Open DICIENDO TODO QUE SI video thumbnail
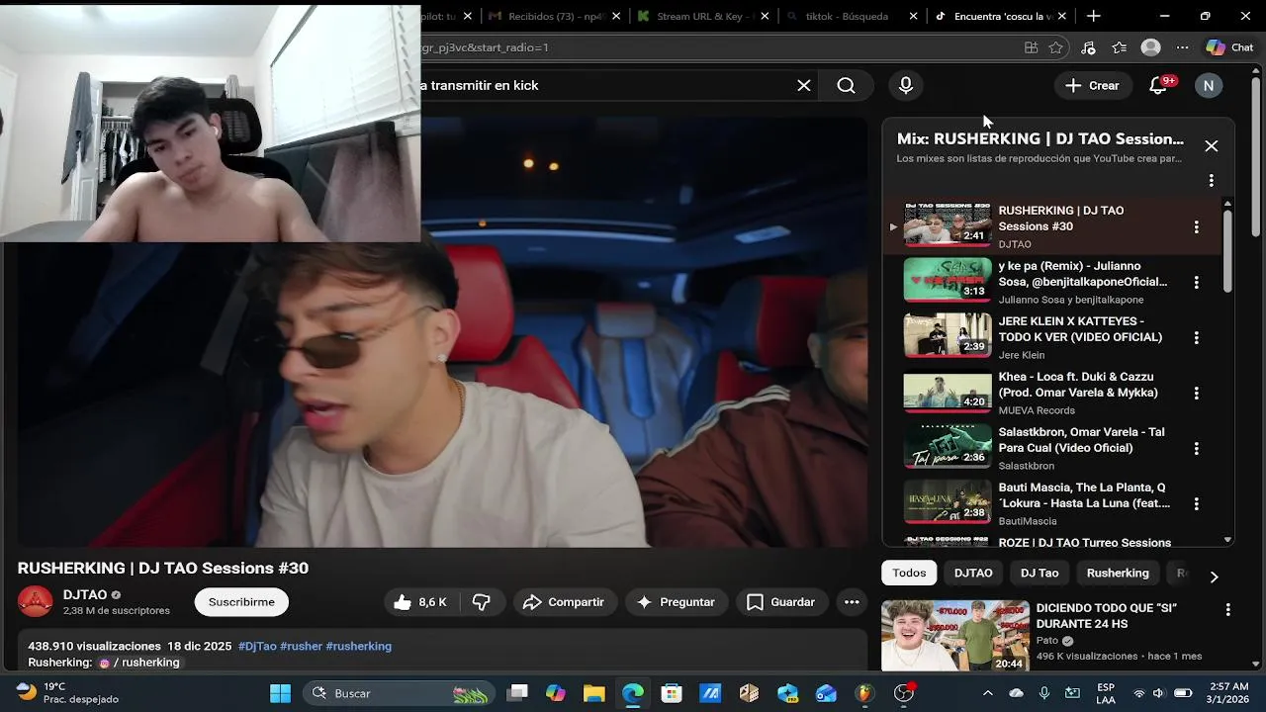 (x=955, y=636)
